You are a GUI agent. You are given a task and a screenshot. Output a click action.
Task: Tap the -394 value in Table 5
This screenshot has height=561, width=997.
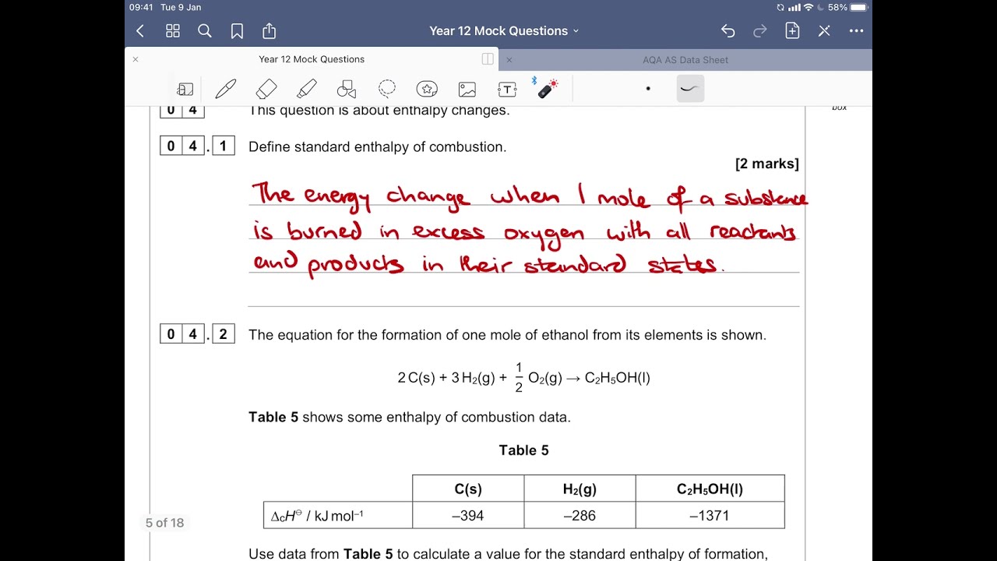pos(467,515)
